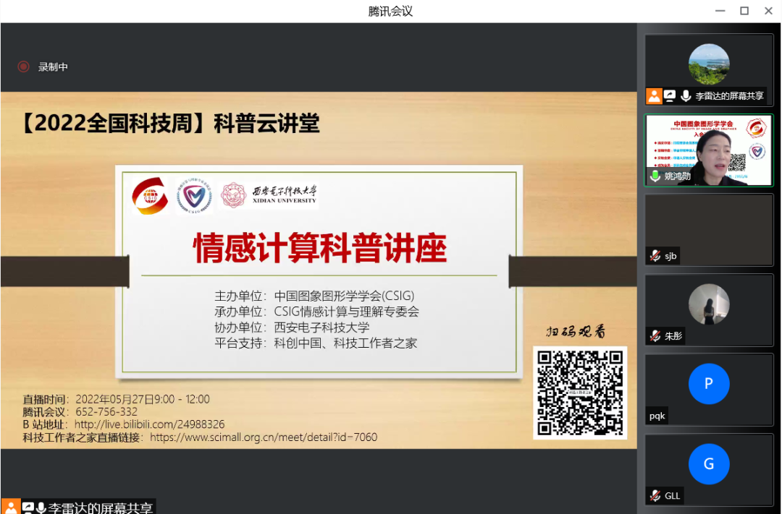Click the muted microphone icon on sjb tile
The width and height of the screenshot is (782, 514).
point(655,256)
